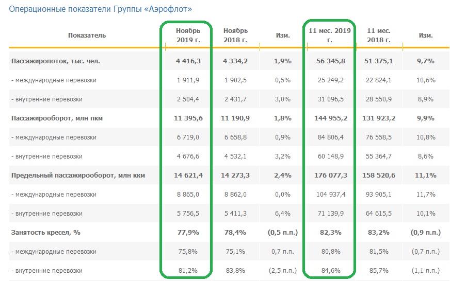This screenshot has height=281, width=450.
Task: Select the cell '28 550,9'
Action: pyautogui.click(x=379, y=99)
